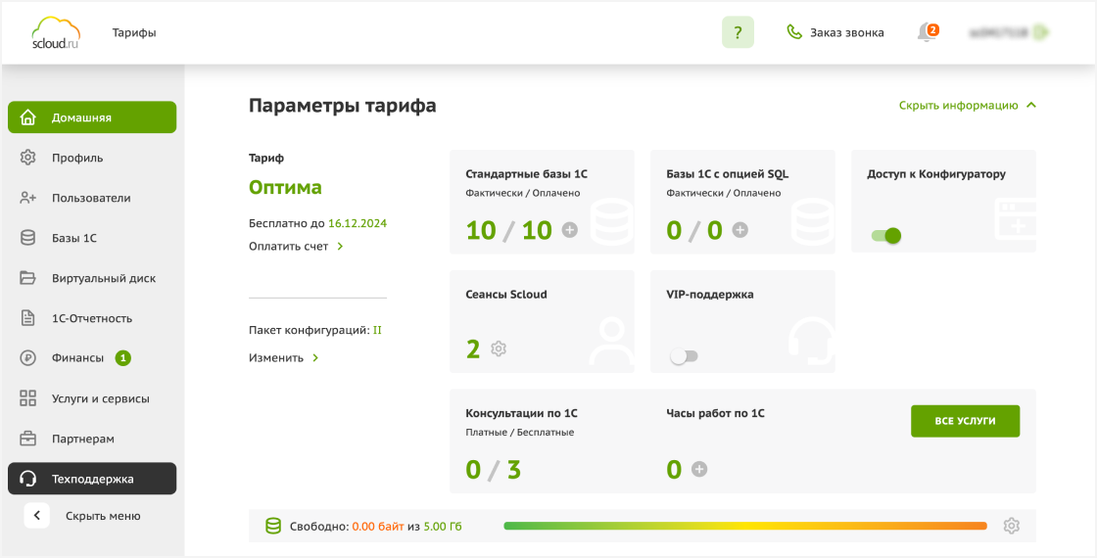
Task: Open notifications bell with badge 2
Action: point(928,32)
